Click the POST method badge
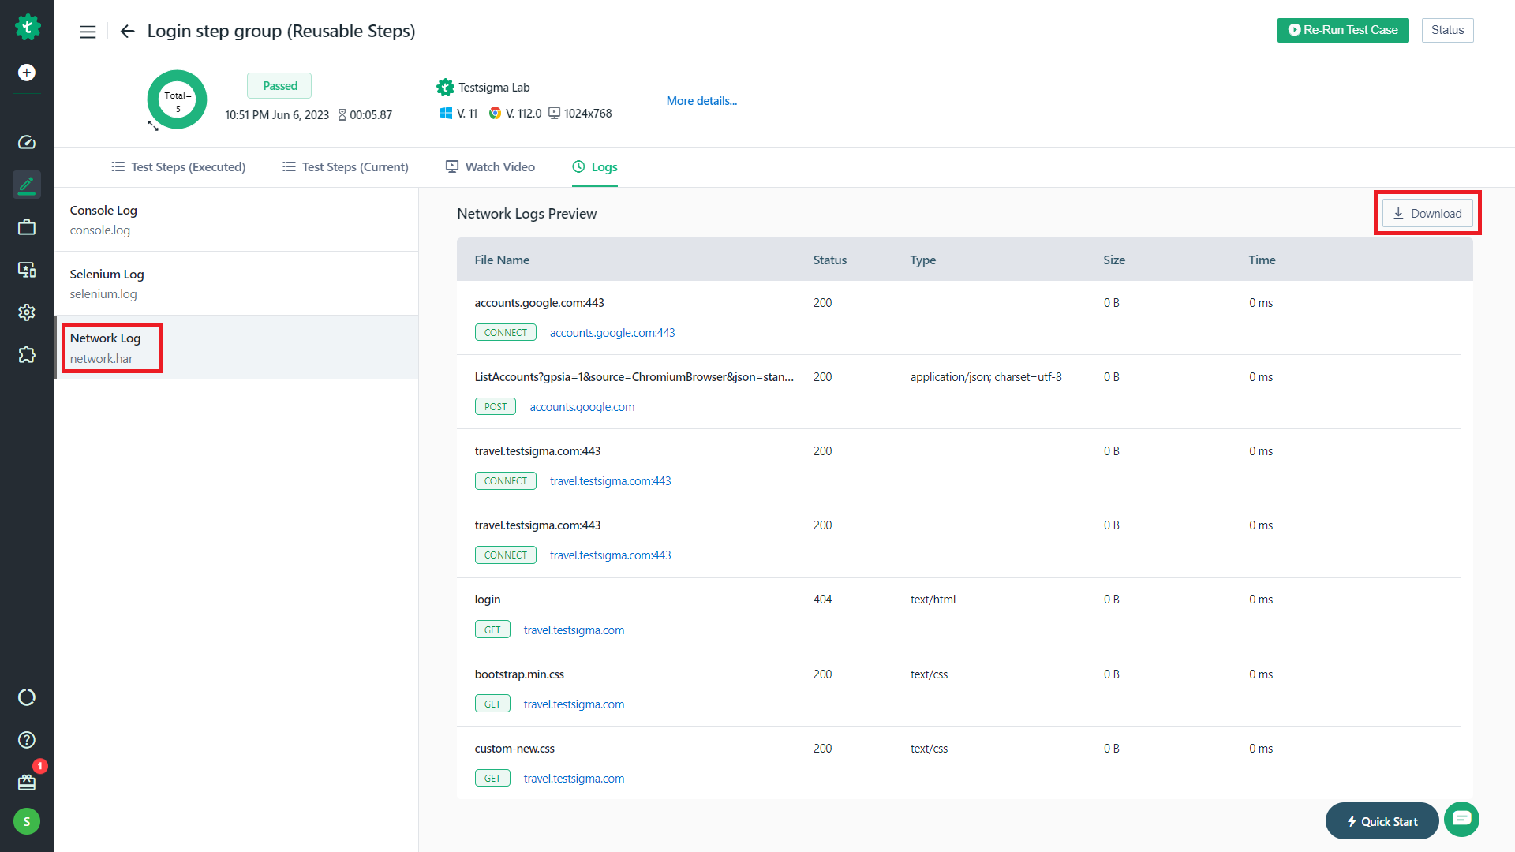This screenshot has height=852, width=1515. click(496, 407)
